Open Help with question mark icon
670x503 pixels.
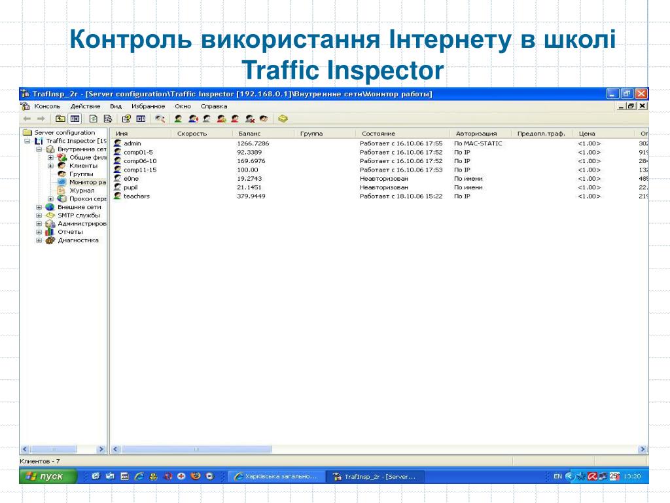[126, 119]
